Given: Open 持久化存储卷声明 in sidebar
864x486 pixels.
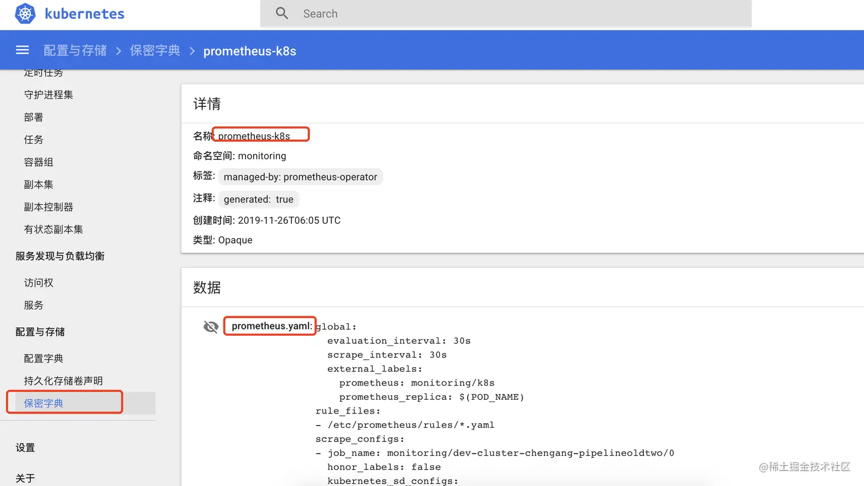Looking at the screenshot, I should (x=63, y=381).
